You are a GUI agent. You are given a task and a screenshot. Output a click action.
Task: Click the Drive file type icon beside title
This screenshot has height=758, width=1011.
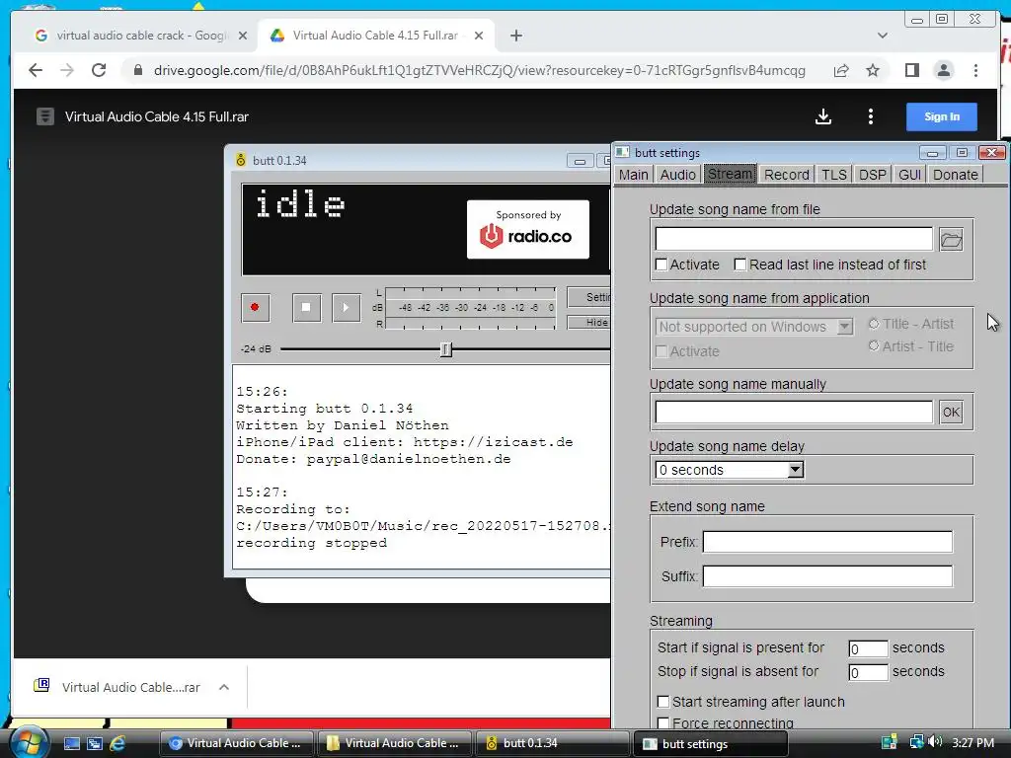(x=45, y=116)
